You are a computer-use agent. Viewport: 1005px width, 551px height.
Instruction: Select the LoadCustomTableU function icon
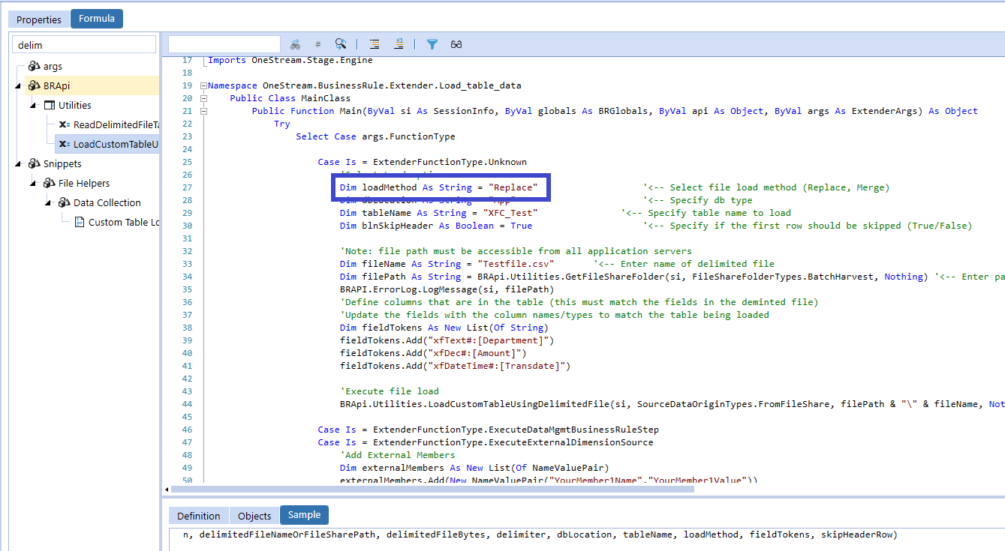click(x=65, y=144)
